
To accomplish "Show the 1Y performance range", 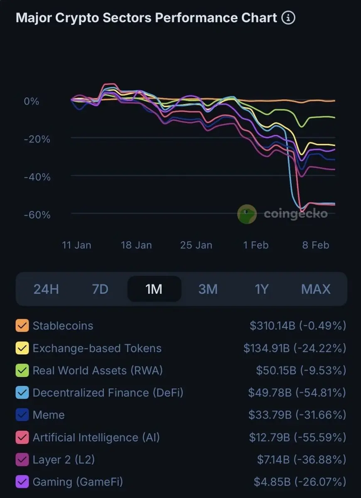I will 262,289.
